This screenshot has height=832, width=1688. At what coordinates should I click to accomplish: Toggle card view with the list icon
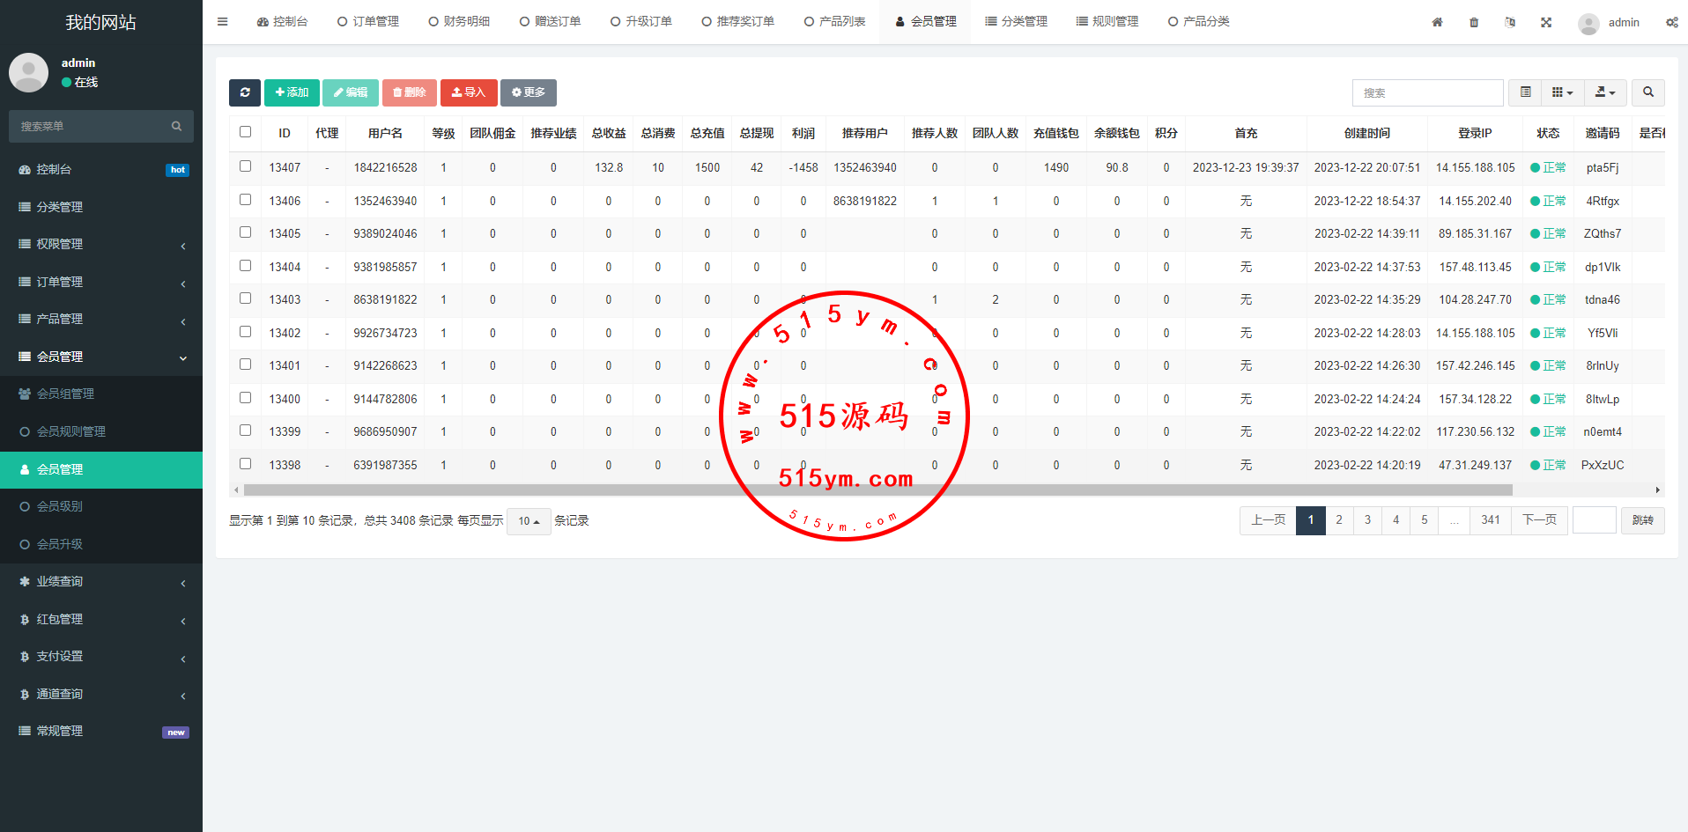tap(1525, 92)
